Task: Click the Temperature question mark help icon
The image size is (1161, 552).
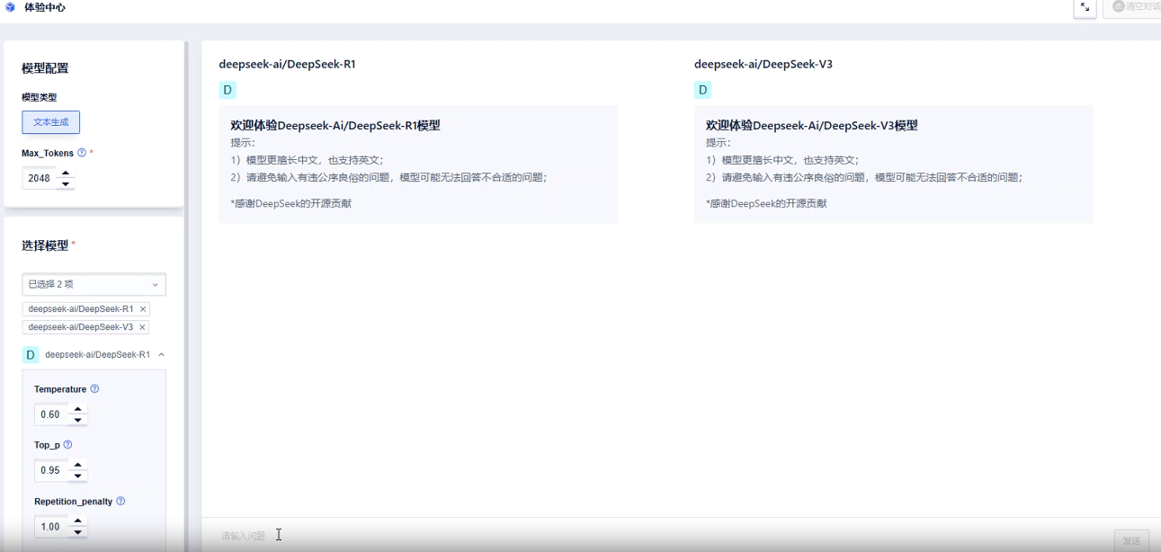Action: click(x=94, y=388)
